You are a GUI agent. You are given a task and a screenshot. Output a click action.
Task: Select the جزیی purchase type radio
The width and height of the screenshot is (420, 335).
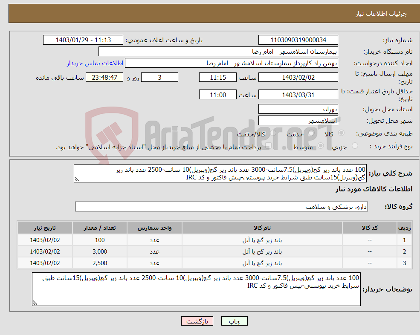(355, 146)
